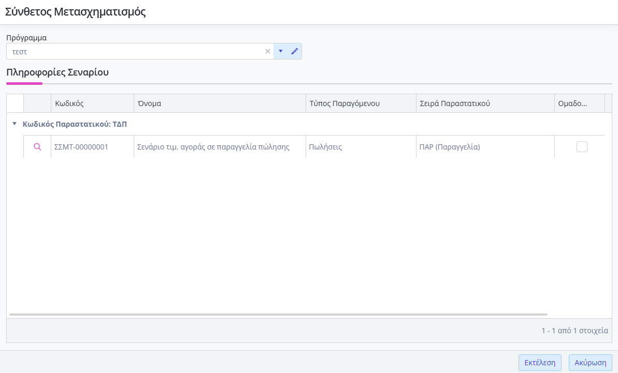Click the magnifier icon in row ΣΣΜΤ-00000001
Viewport: 618px width, 373px height.
pyautogui.click(x=37, y=147)
